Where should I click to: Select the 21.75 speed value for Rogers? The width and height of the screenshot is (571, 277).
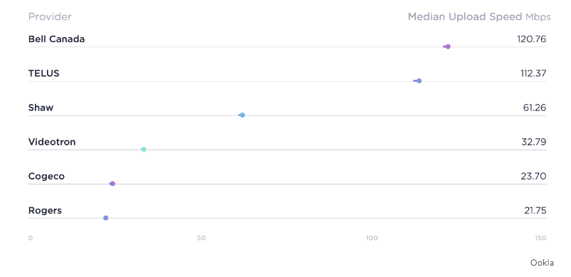click(x=535, y=210)
